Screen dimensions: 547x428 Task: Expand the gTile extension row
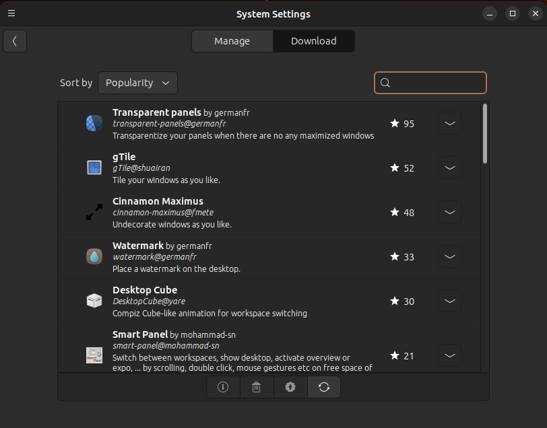(449, 168)
